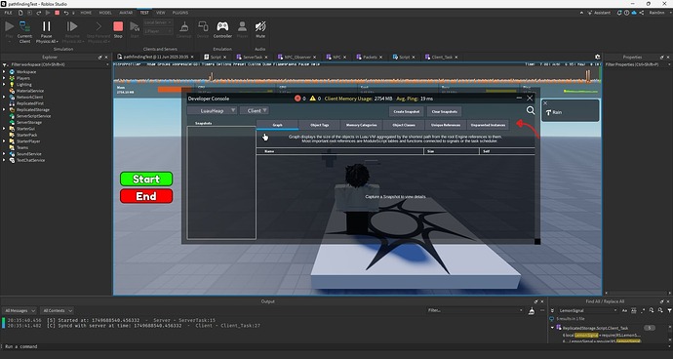
Task: Expand the StarterGui tree item
Action: click(x=4, y=129)
